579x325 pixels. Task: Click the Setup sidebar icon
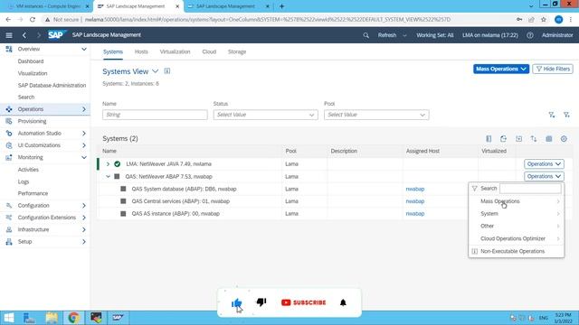[9, 242]
